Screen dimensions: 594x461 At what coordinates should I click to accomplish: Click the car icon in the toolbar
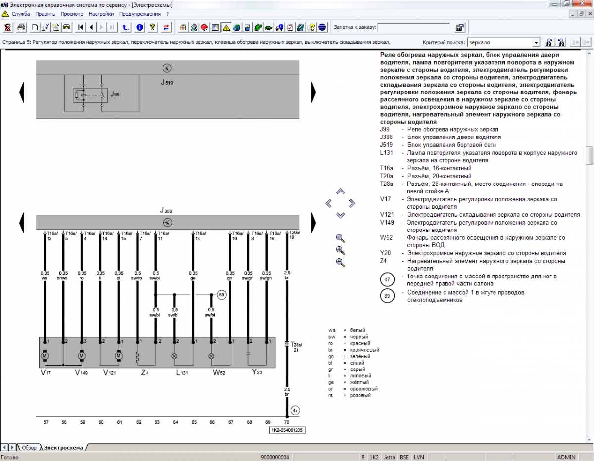click(66, 27)
